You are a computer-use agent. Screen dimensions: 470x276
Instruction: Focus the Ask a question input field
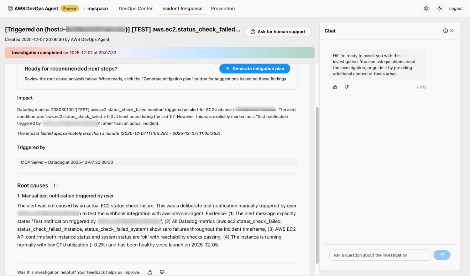click(380, 255)
